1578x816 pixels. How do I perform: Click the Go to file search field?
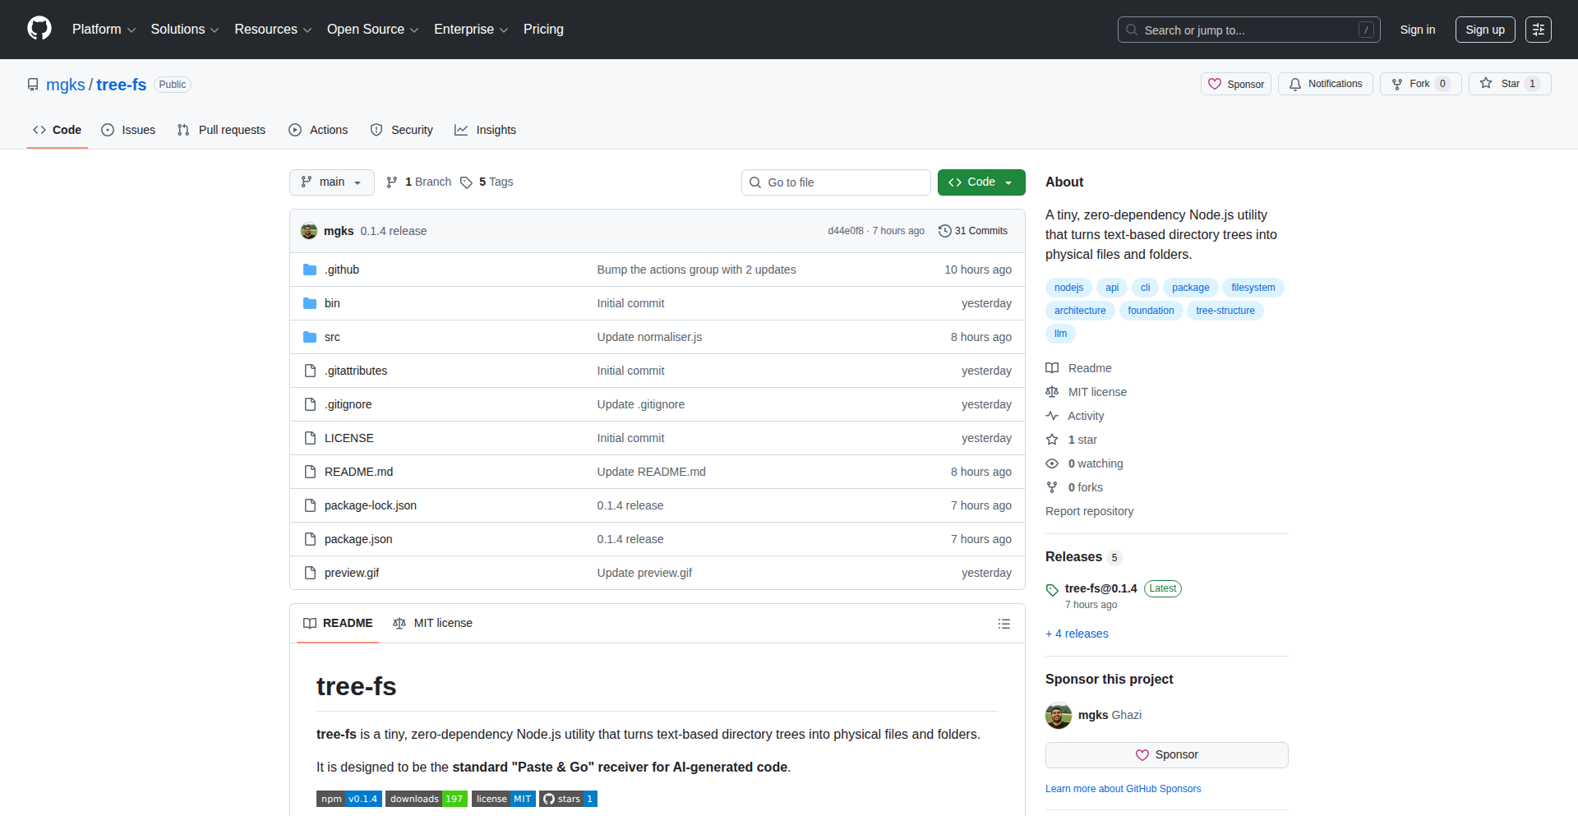(x=836, y=182)
